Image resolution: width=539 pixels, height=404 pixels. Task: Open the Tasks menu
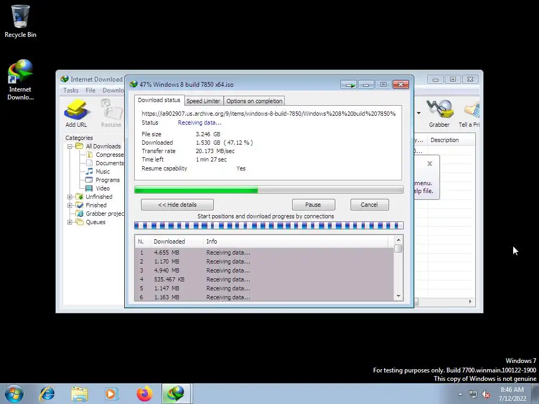(71, 90)
